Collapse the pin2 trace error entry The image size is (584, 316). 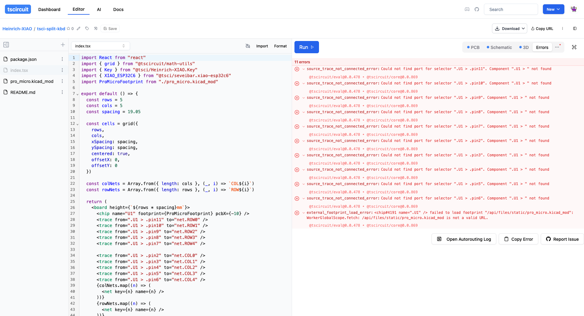[304, 141]
